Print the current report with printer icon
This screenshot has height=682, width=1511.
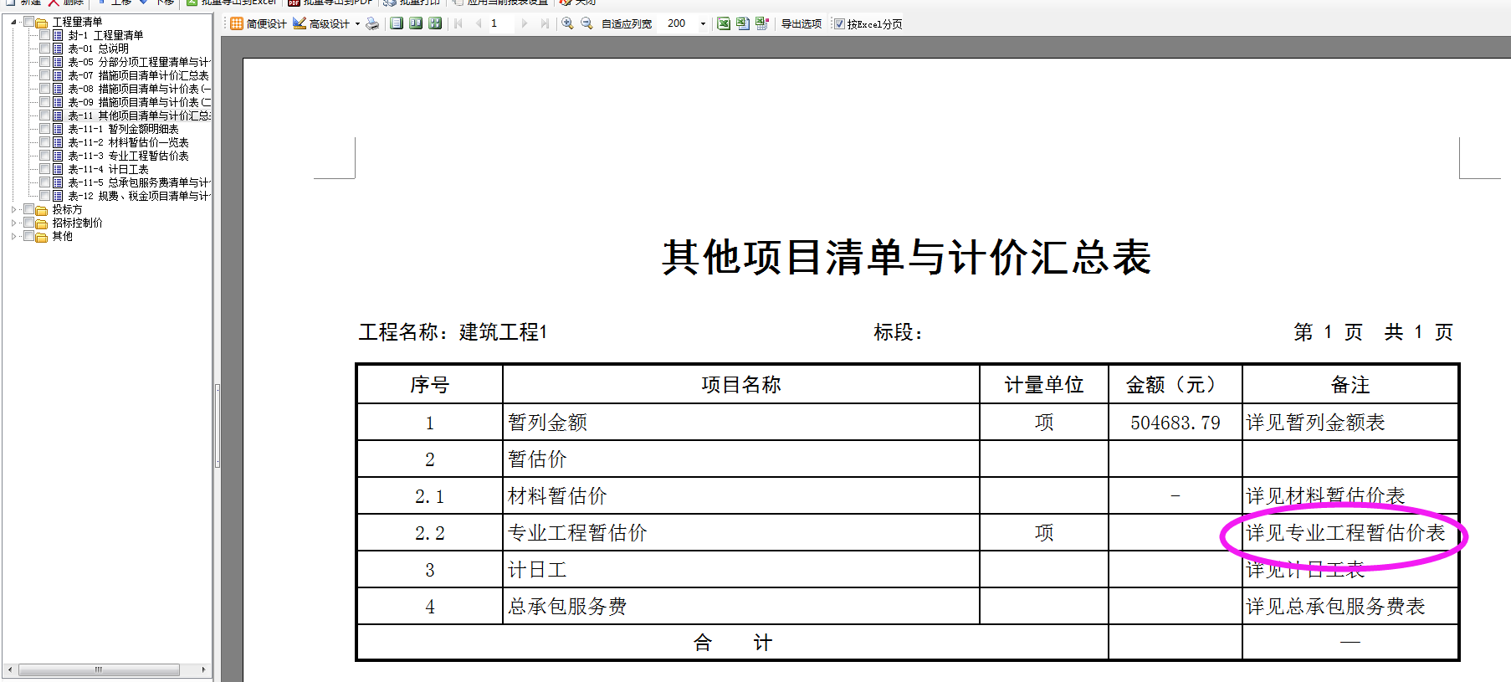tap(372, 23)
